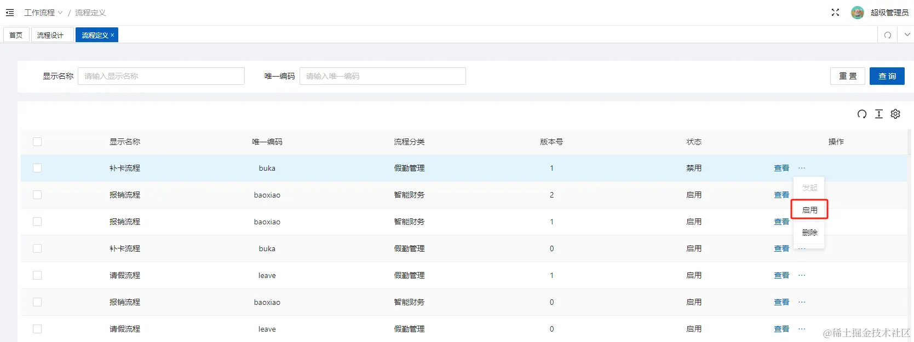The width and height of the screenshot is (914, 342).
Task: Click the 唯一编码 column header
Action: point(267,142)
